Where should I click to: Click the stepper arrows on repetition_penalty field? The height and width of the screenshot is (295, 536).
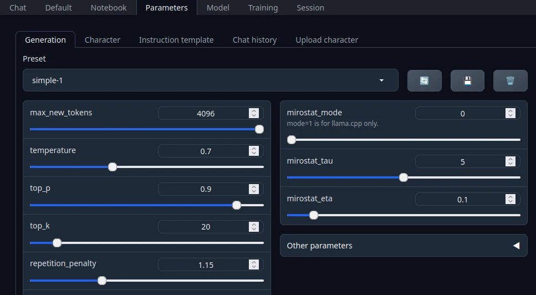254,265
